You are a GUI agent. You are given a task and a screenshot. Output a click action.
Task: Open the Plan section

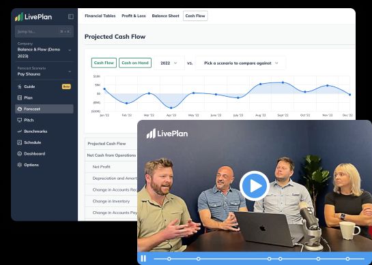(44, 98)
